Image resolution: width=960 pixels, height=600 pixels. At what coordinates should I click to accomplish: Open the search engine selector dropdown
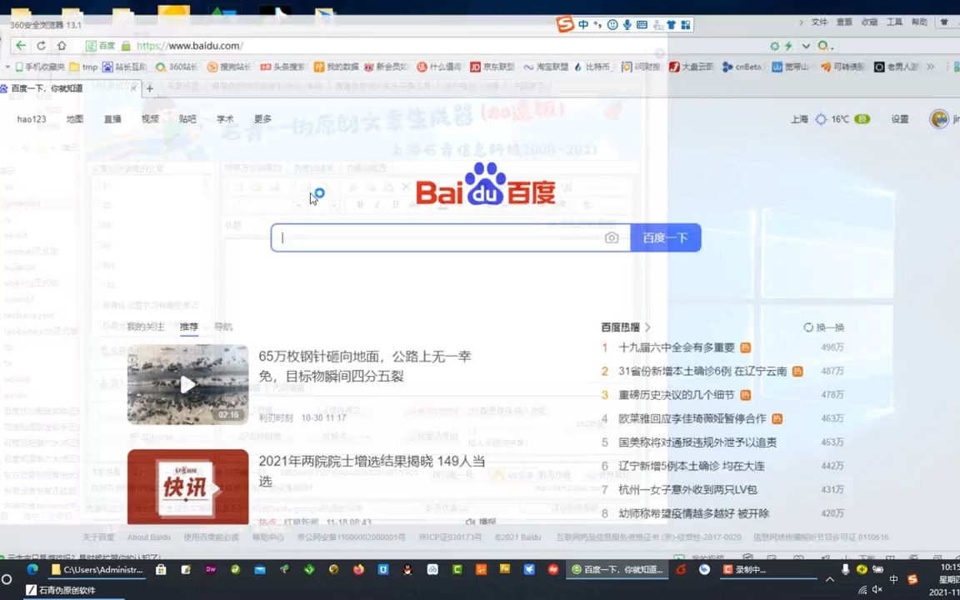(826, 46)
